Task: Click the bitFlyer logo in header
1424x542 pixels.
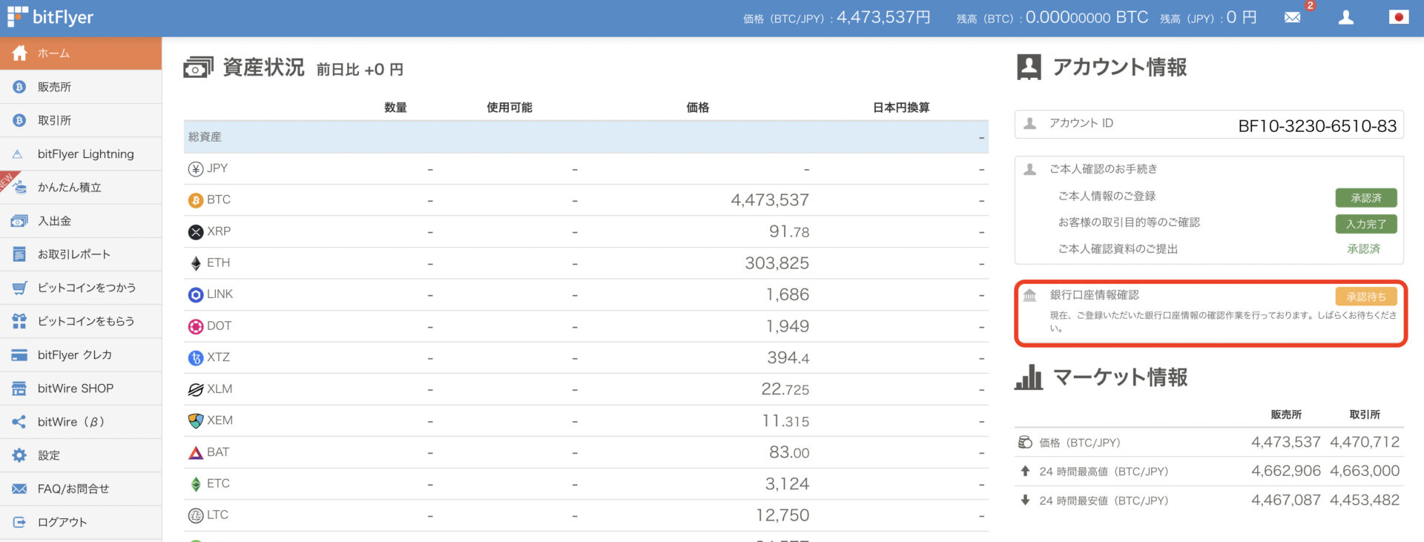Action: click(50, 17)
